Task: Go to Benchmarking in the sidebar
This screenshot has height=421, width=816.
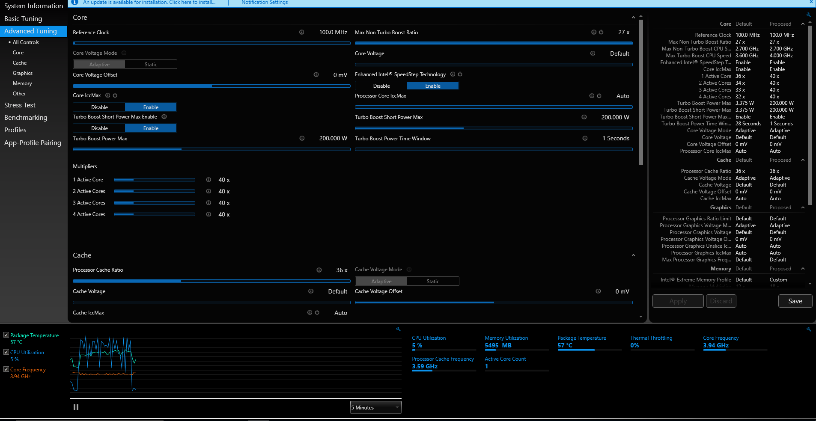Action: [26, 118]
